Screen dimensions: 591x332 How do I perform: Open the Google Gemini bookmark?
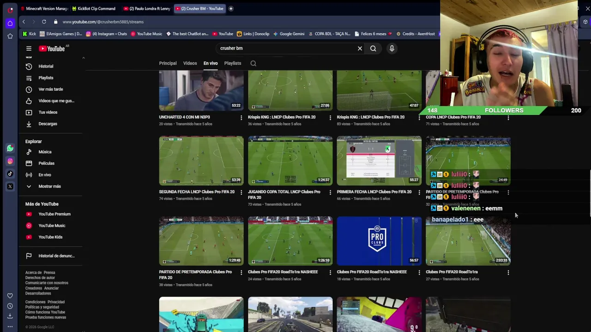click(289, 34)
